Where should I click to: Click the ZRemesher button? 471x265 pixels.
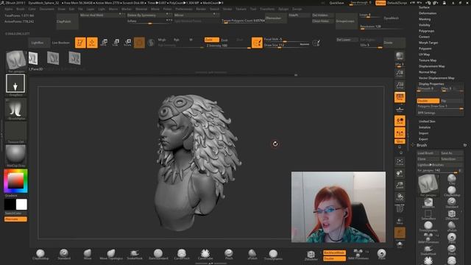(275, 18)
